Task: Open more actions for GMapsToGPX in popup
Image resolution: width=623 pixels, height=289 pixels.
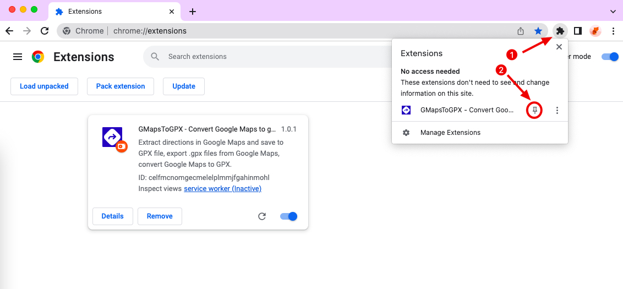Action: (x=557, y=110)
